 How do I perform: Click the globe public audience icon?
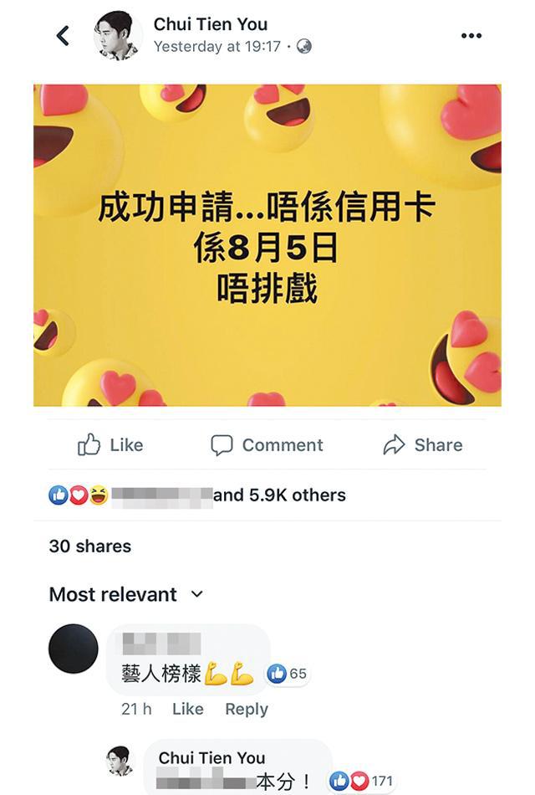point(304,47)
